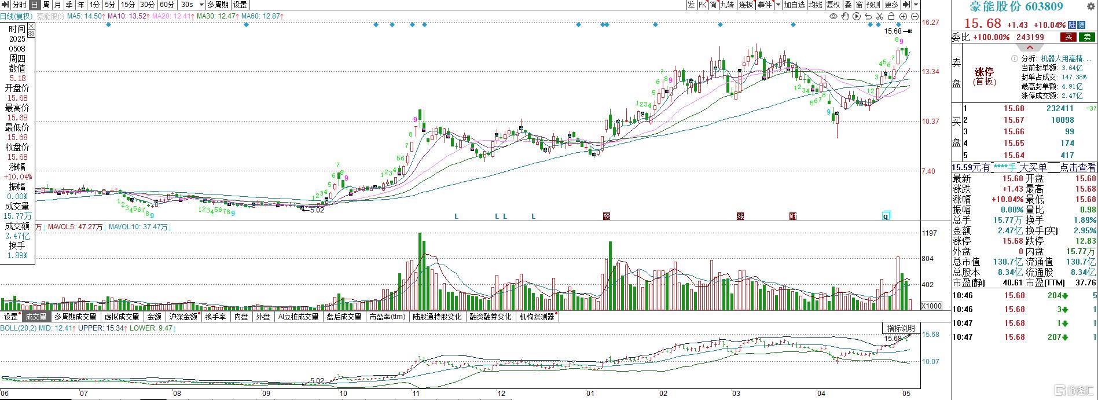
Task: Select the 多周期成交量 indicator tab
Action: (x=75, y=317)
